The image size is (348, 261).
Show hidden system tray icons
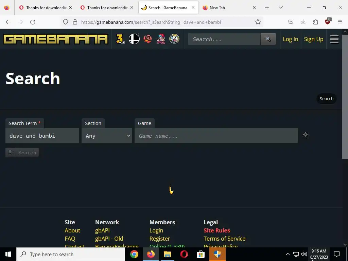(288, 254)
